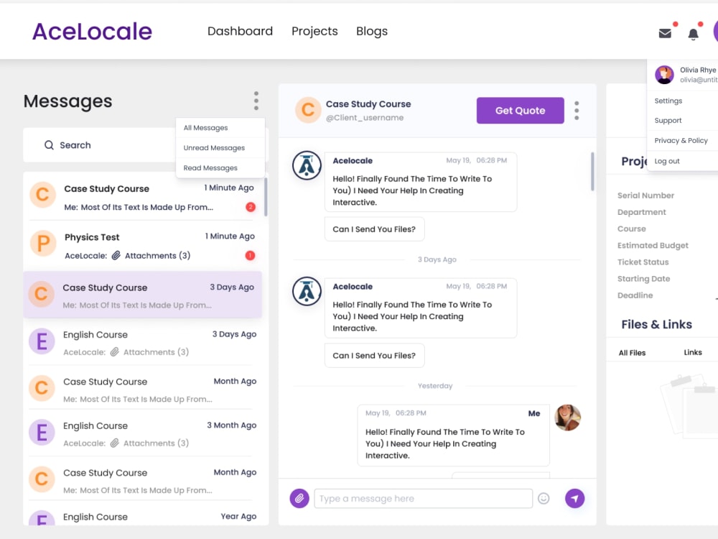Click the Starting Date label
This screenshot has height=539, width=718.
(643, 279)
